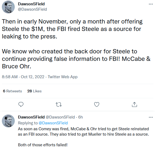155x150 pixels.
Task: Click the main tweet profile avatar
Action: tap(8, 7)
